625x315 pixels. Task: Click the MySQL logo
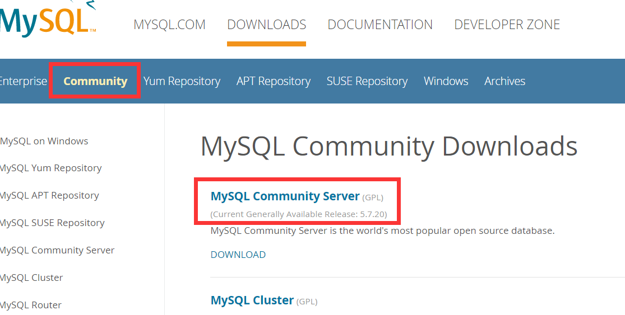coord(48,18)
